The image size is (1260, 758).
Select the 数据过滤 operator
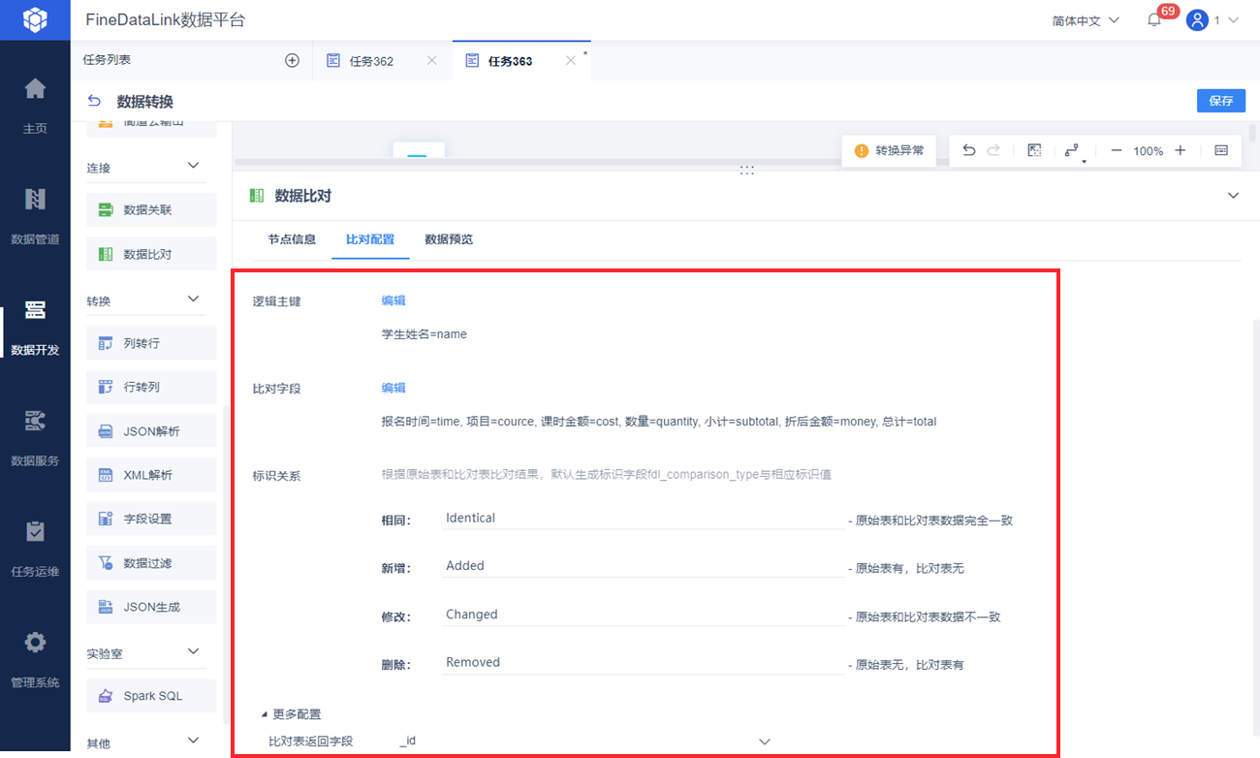click(151, 563)
